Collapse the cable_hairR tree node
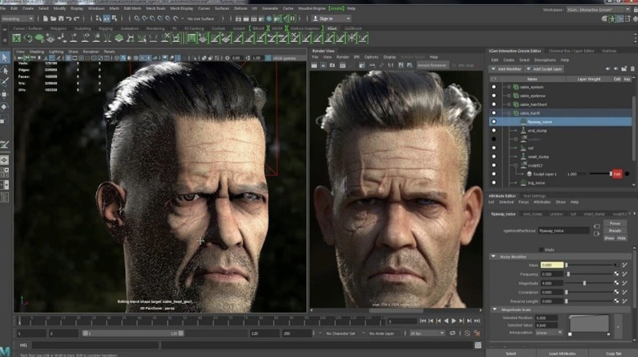Screen dimensions: 638x357 [509, 113]
